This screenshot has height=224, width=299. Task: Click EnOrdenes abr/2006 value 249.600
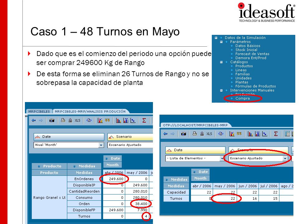coord(114,179)
